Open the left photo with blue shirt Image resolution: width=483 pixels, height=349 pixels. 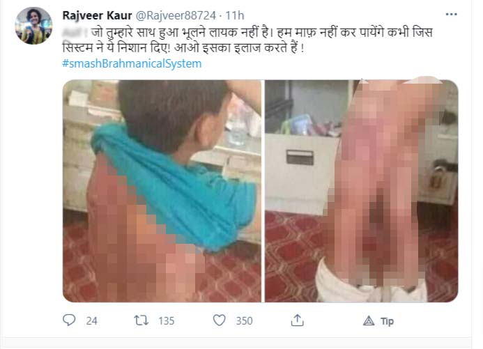click(x=162, y=191)
